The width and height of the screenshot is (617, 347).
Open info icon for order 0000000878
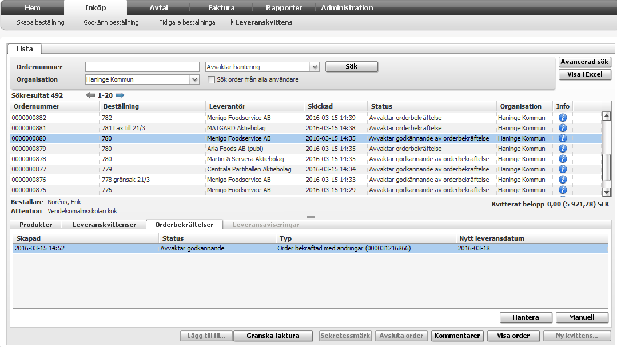point(563,158)
